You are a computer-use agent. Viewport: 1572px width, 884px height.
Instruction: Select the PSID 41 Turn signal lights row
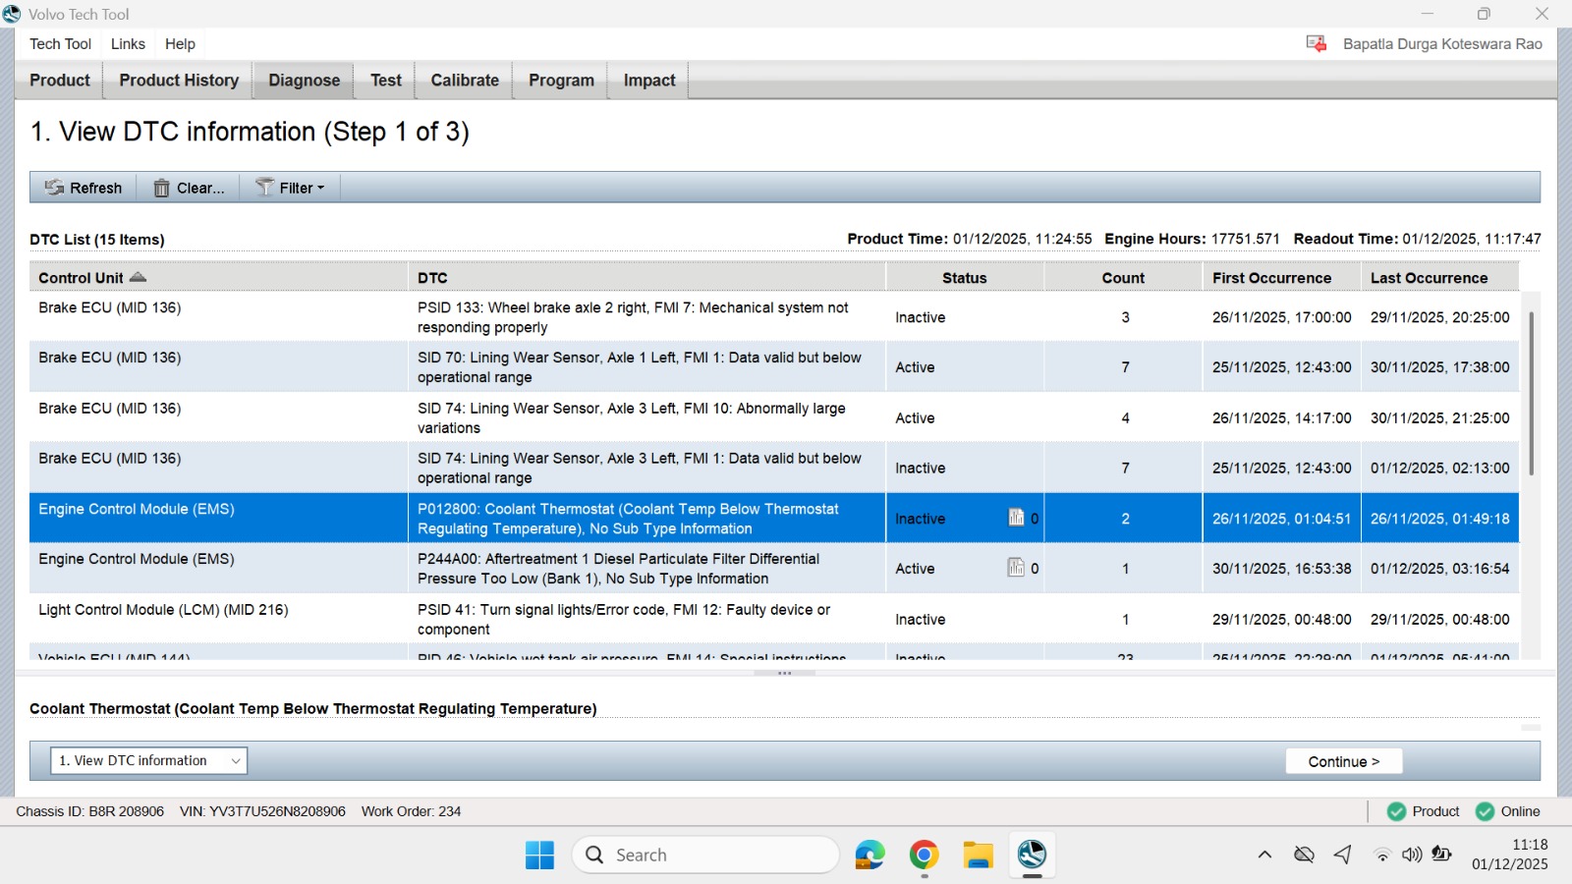774,619
